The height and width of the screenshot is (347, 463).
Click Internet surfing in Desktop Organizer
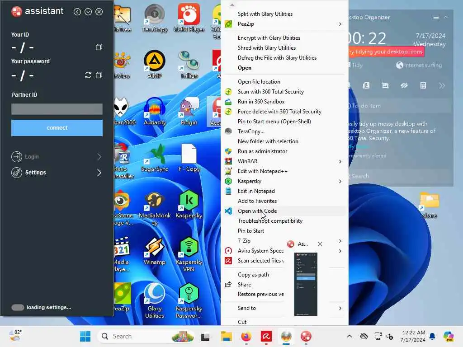pos(419,65)
